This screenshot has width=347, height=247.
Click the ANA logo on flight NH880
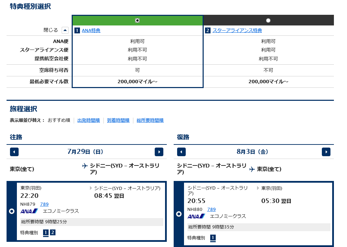[x=196, y=216]
